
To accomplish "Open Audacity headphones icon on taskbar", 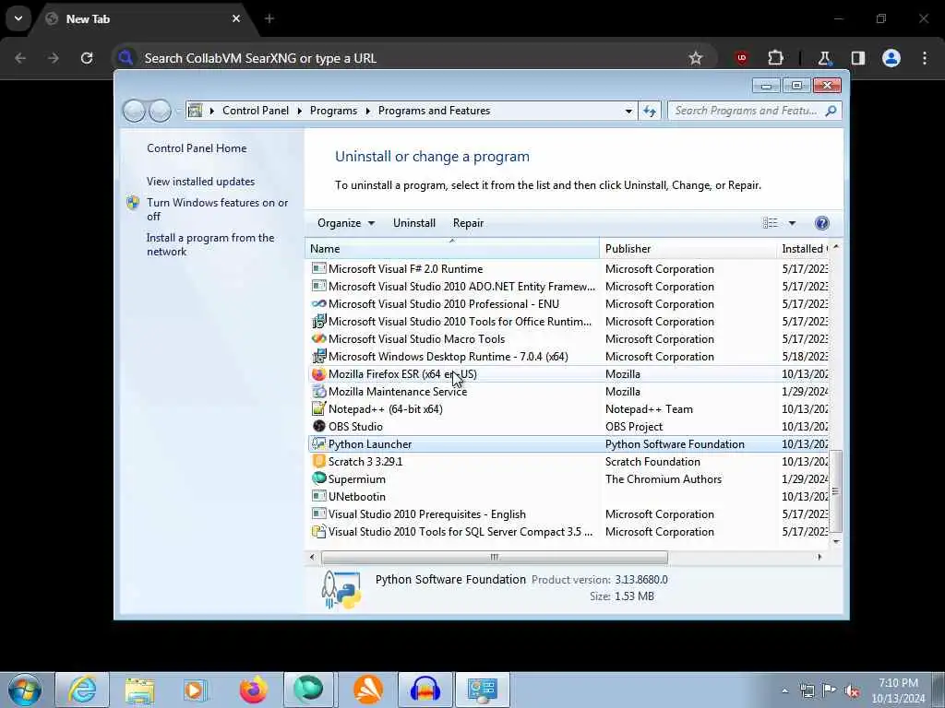I will point(425,690).
